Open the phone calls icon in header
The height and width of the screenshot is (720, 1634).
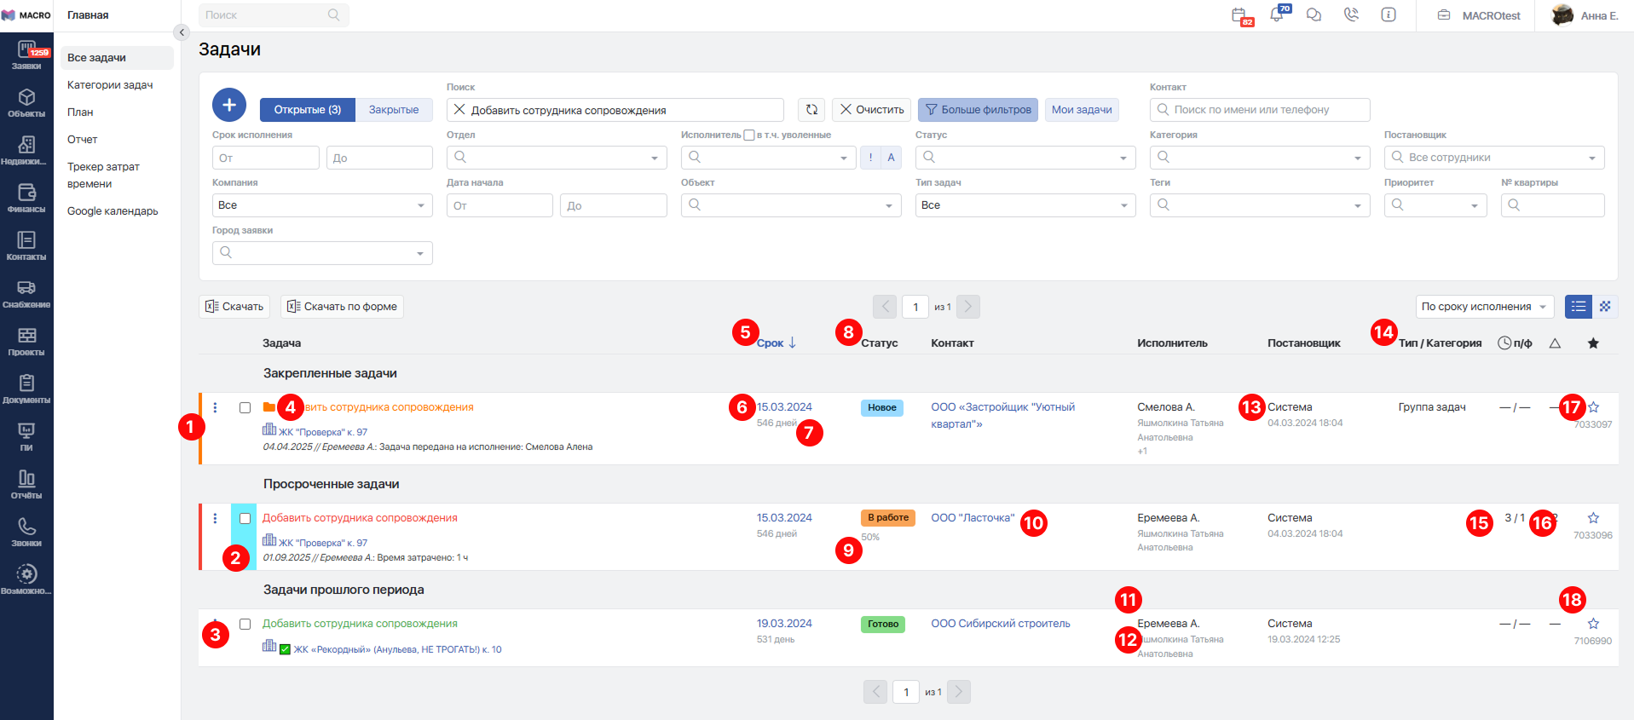click(x=1351, y=15)
